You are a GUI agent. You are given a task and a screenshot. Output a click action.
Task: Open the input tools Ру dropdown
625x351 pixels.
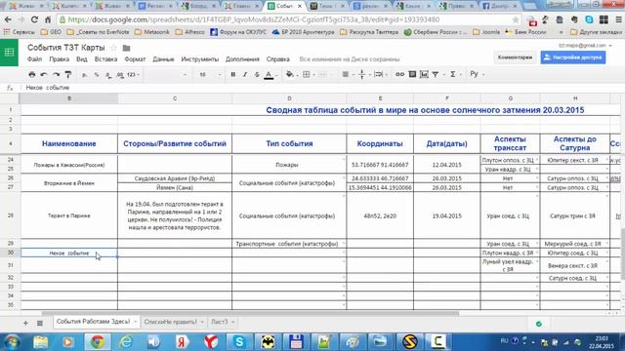click(x=477, y=74)
